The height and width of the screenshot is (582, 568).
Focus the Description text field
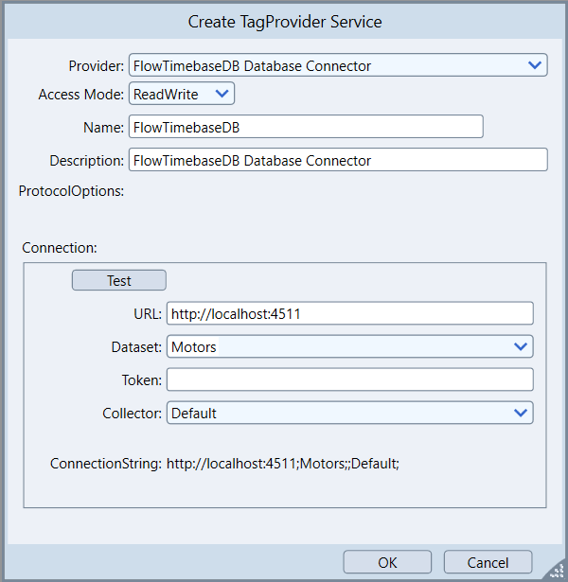(338, 160)
